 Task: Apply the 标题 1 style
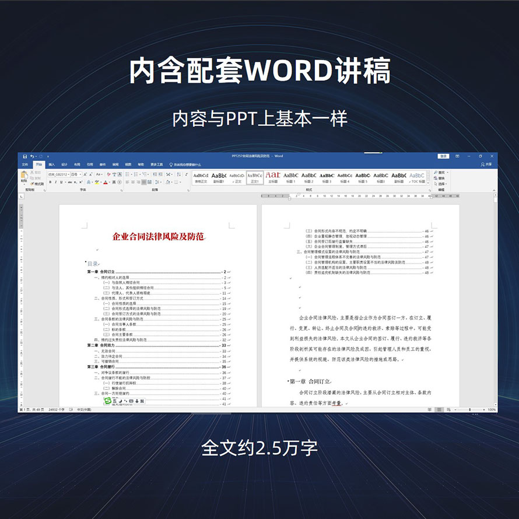(290, 178)
